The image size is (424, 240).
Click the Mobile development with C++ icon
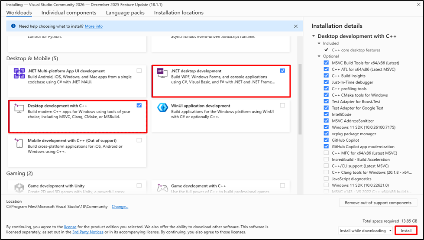pyautogui.click(x=19, y=143)
